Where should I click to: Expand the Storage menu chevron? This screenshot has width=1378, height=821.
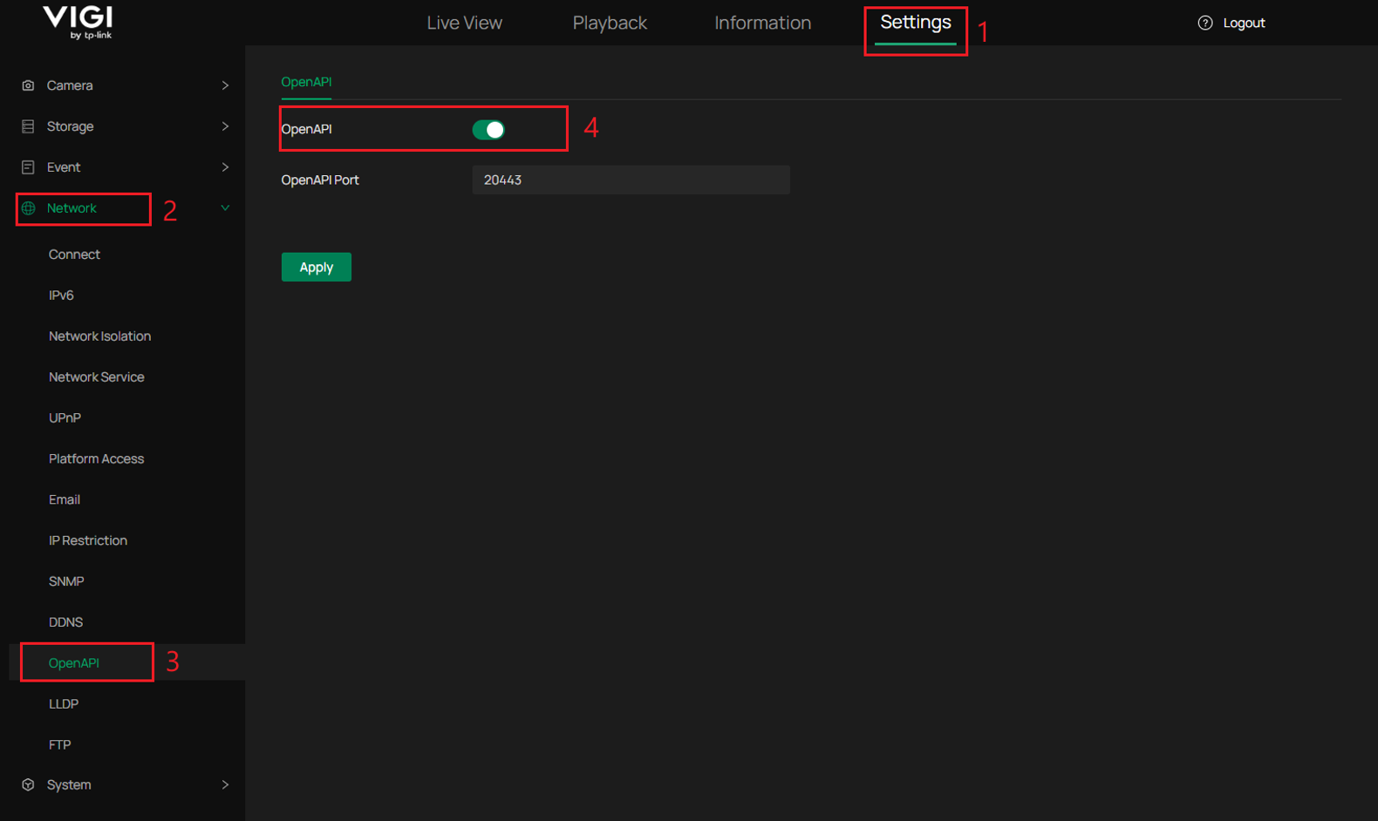pos(225,126)
